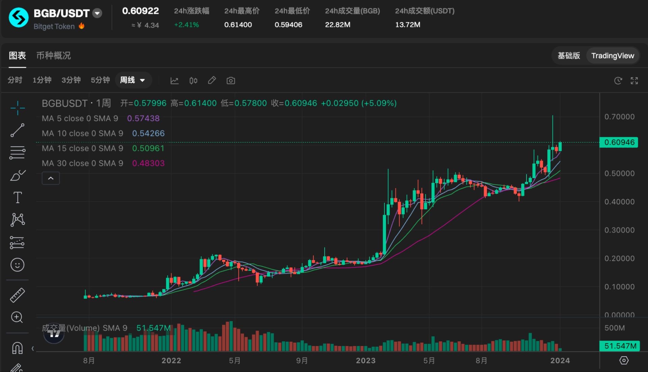Select the Text annotation tool

coord(18,197)
